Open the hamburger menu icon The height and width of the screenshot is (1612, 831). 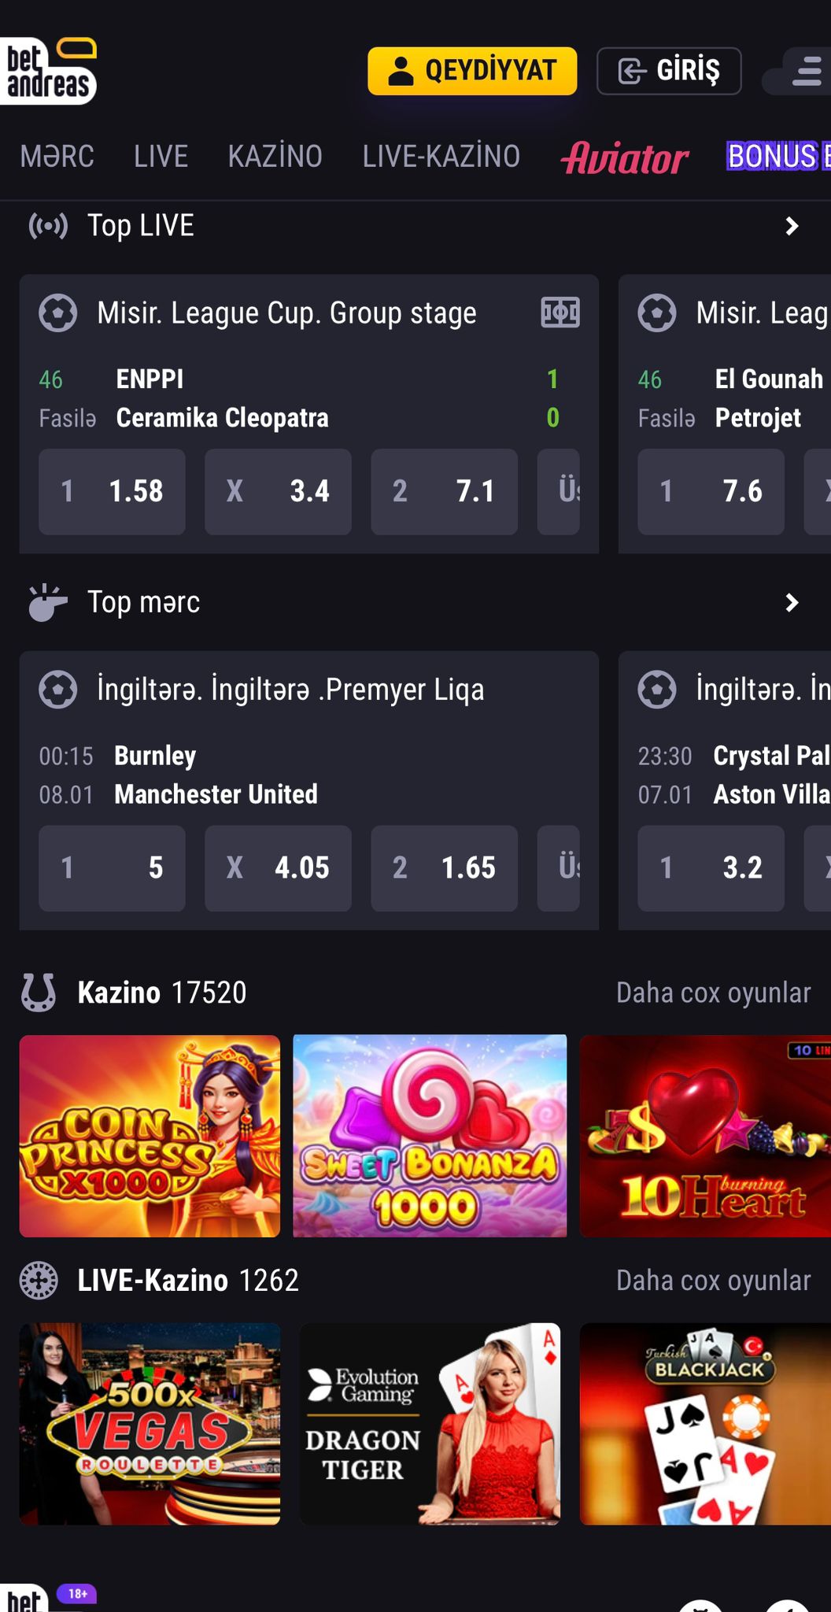pos(805,71)
